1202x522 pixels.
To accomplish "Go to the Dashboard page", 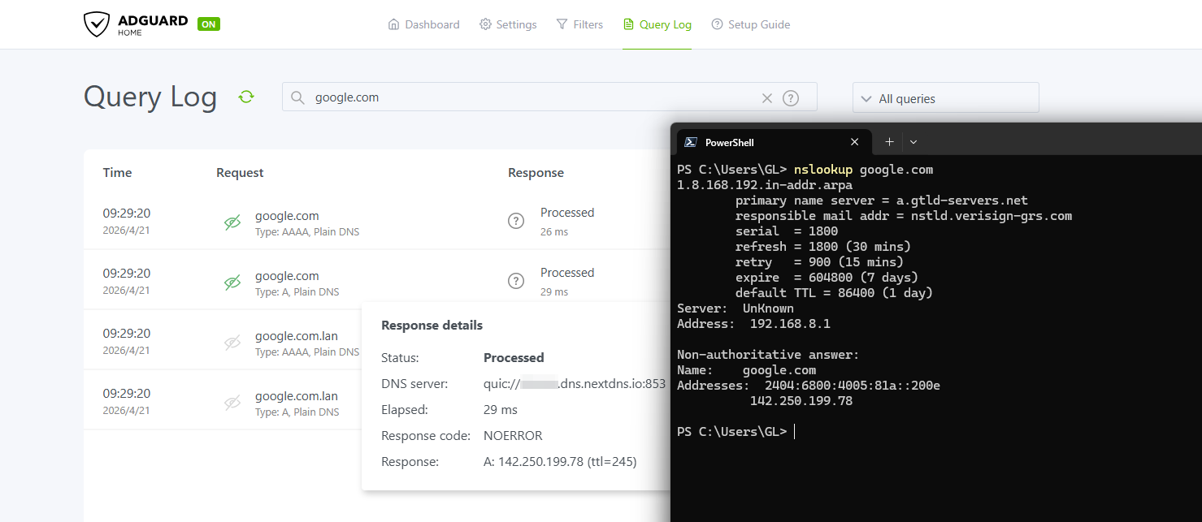I will [x=423, y=24].
